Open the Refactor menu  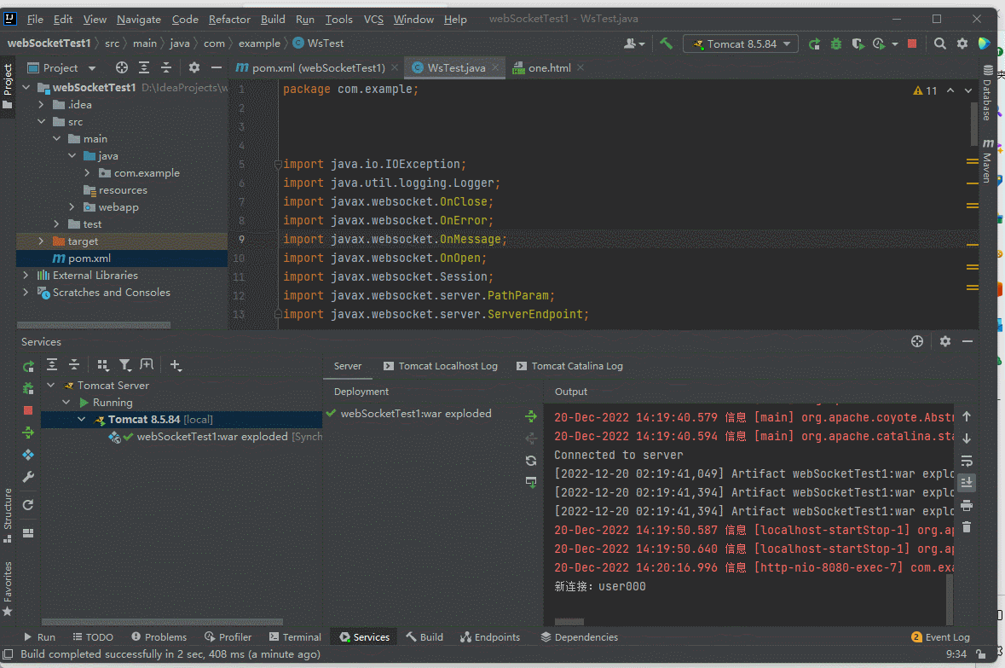[229, 19]
